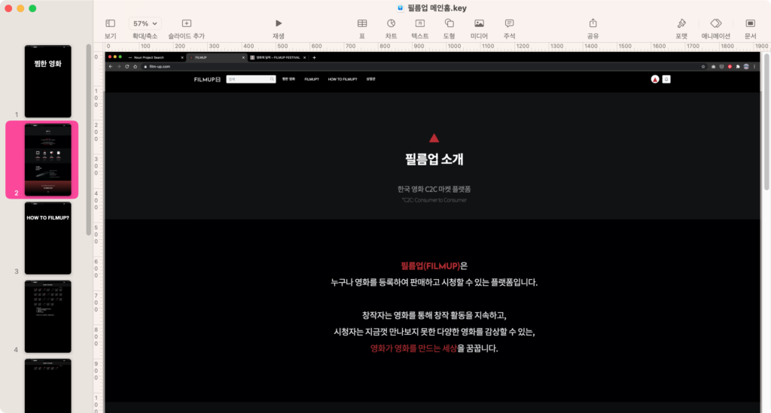Image resolution: width=771 pixels, height=413 pixels.
Task: Click the Keynote document icon in title bar
Action: coord(401,8)
